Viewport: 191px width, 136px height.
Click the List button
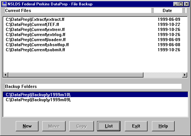[x=109, y=126]
